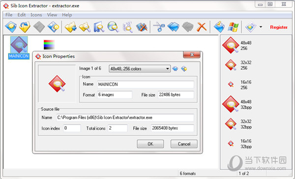295x179 pixels.
Task: Click the source File size 2065408 bytes field
Action: [x=173, y=128]
